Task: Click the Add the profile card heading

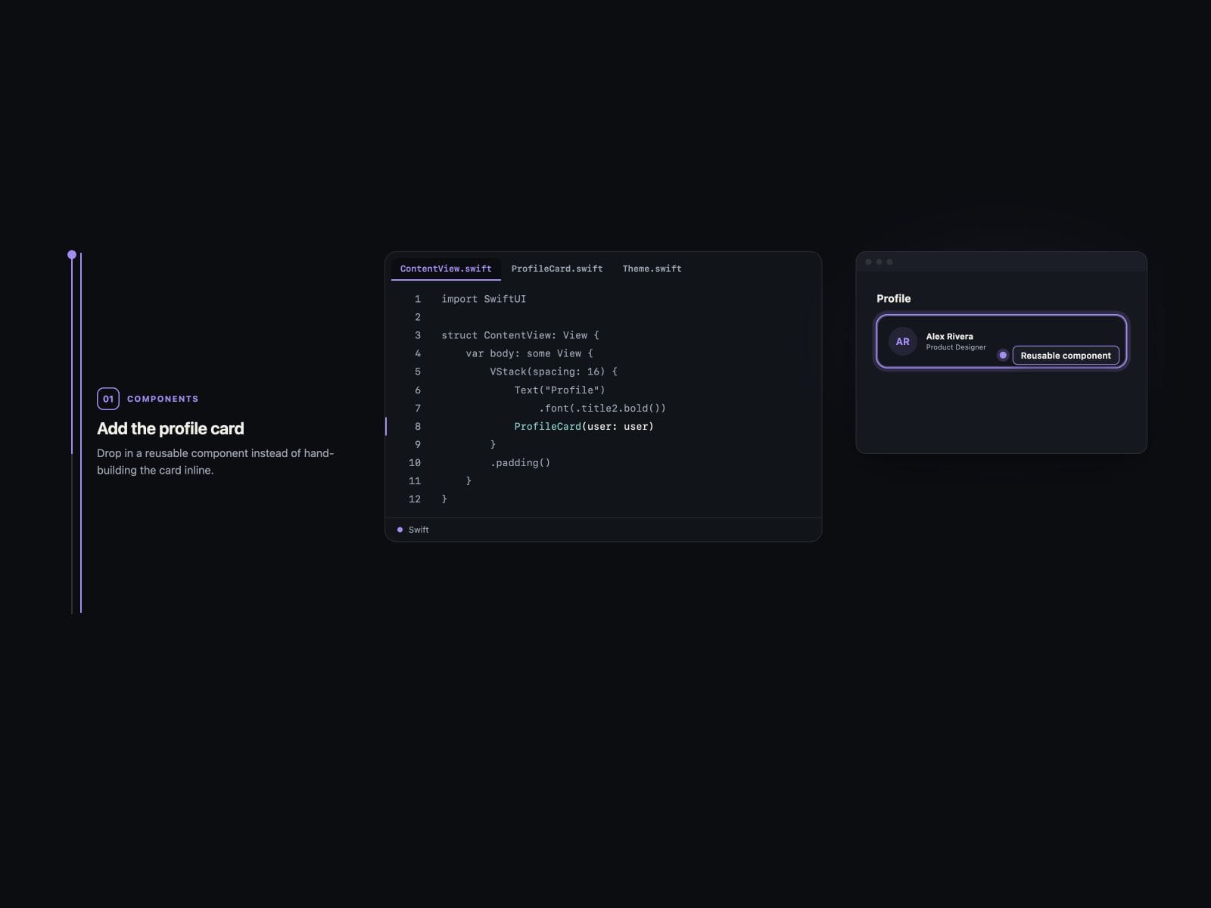Action: click(170, 428)
